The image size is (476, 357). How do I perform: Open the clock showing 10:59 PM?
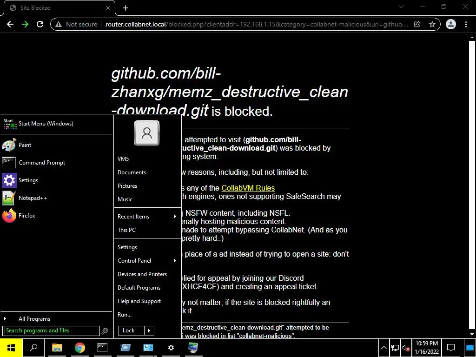coord(427,348)
